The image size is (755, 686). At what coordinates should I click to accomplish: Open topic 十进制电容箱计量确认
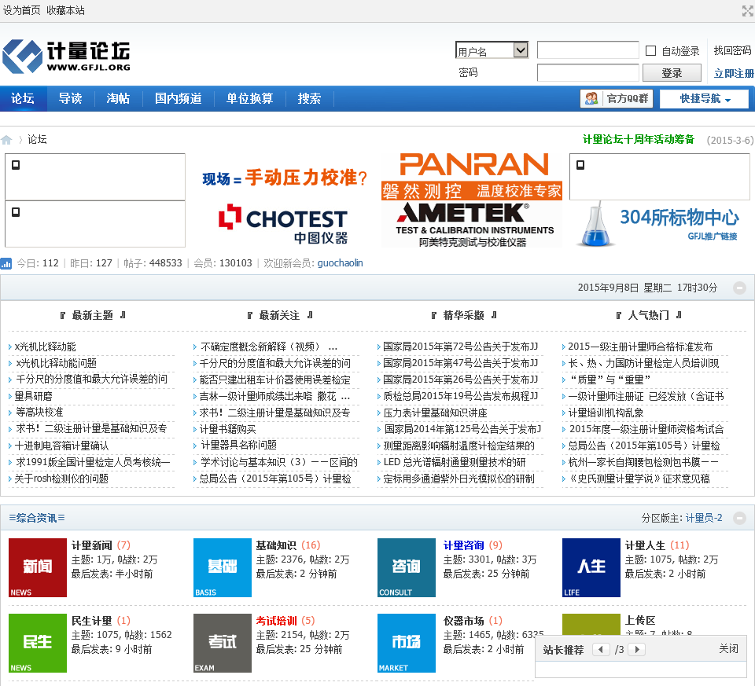[x=61, y=446]
